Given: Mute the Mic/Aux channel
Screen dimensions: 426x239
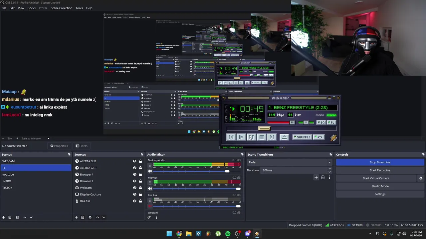Looking at the screenshot, I should point(150,189).
